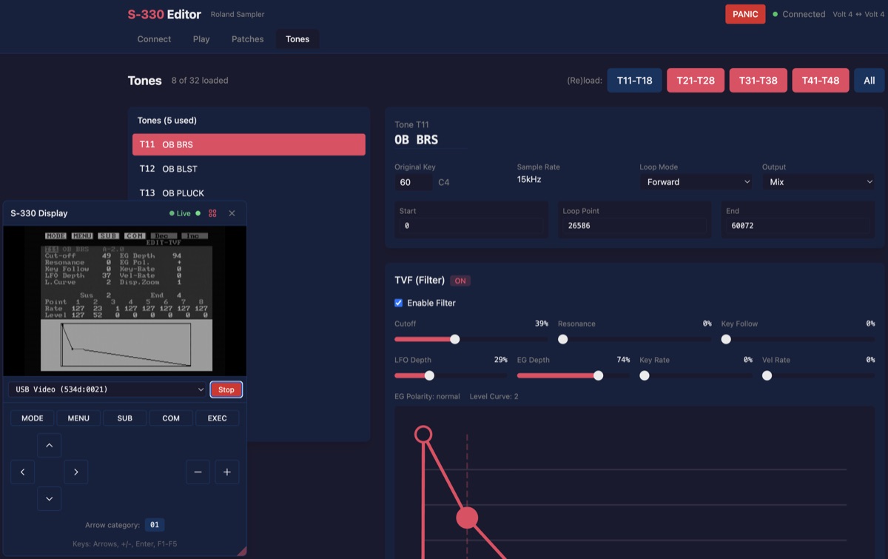Uncheck the Enable Filter checkbox

click(398, 302)
